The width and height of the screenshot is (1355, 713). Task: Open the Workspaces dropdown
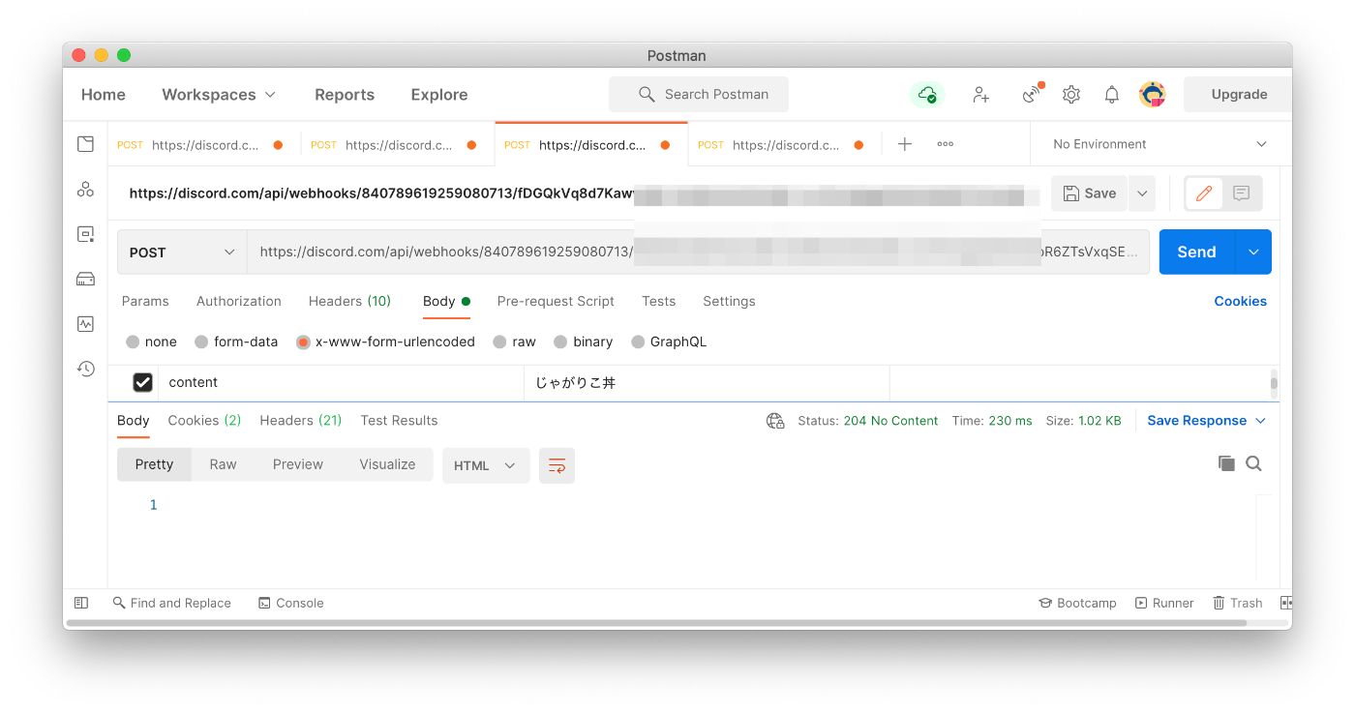pos(219,94)
